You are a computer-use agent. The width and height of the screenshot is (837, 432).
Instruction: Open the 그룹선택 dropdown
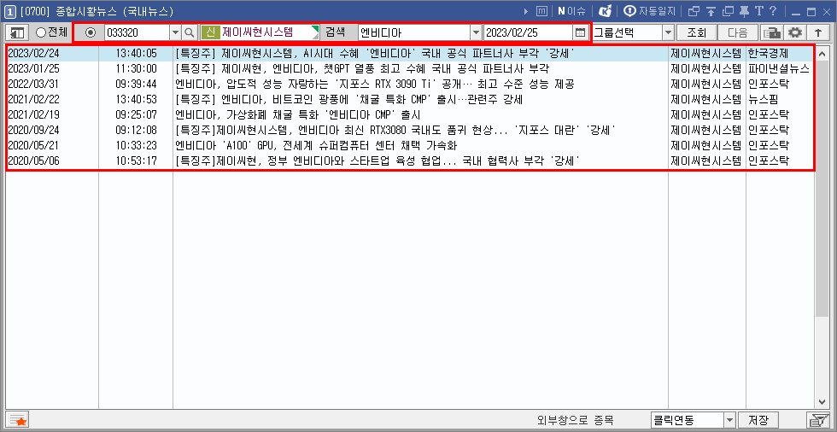point(668,32)
